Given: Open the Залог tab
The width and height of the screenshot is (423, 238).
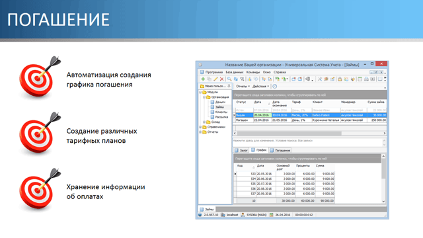Looking at the screenshot, I should tap(241, 150).
